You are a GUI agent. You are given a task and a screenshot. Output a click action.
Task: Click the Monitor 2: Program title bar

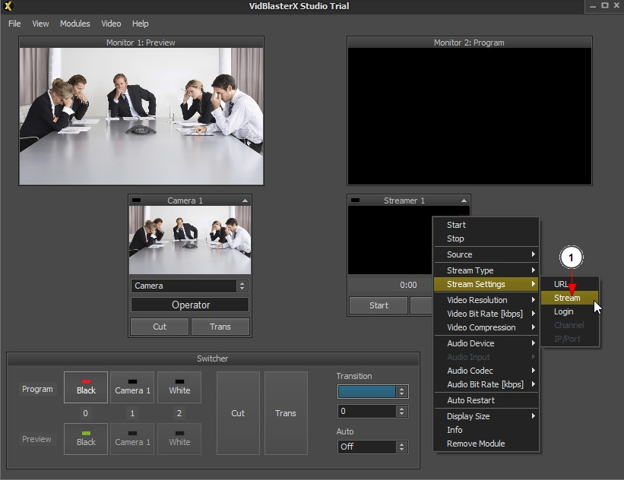[470, 43]
